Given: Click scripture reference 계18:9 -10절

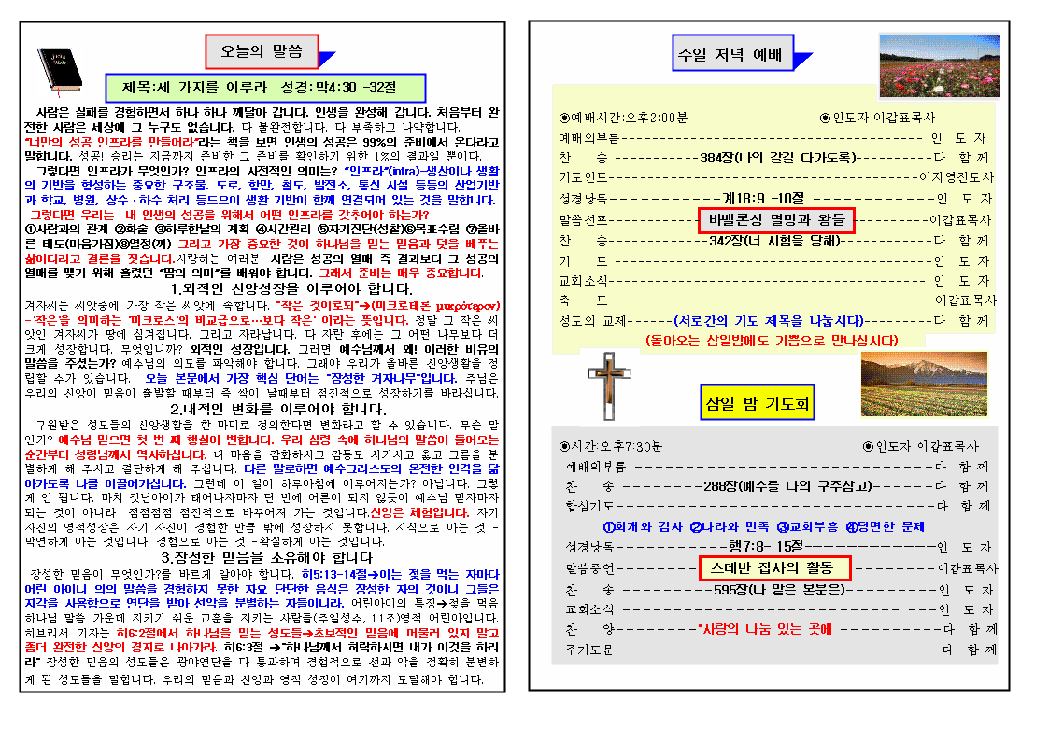Looking at the screenshot, I should (x=763, y=198).
